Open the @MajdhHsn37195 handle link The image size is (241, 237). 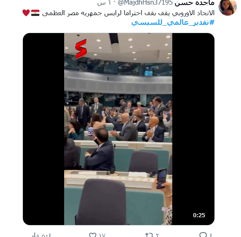pyautogui.click(x=145, y=3)
